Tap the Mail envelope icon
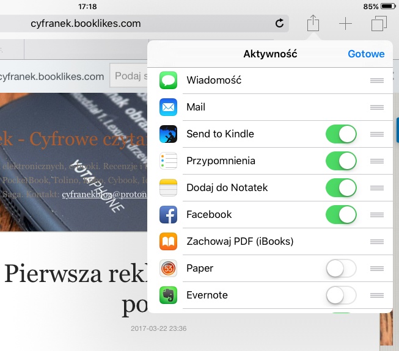Viewport: 399px width, 351px height. [168, 107]
